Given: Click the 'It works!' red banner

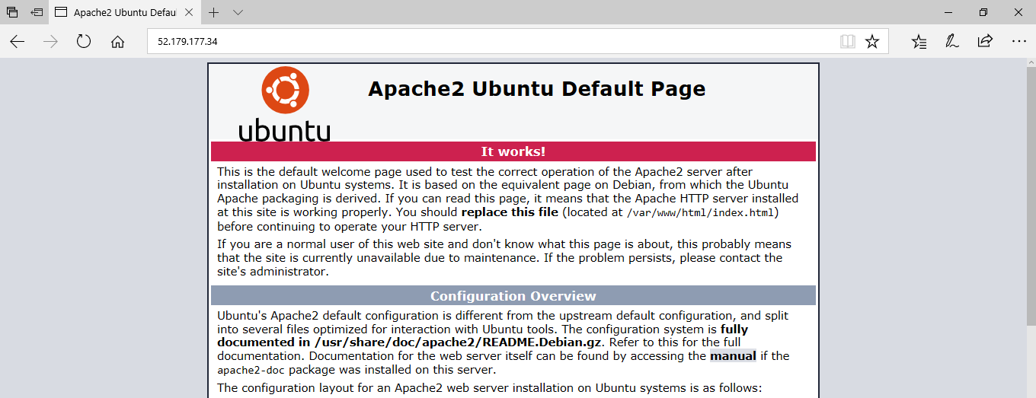Looking at the screenshot, I should 513,151.
